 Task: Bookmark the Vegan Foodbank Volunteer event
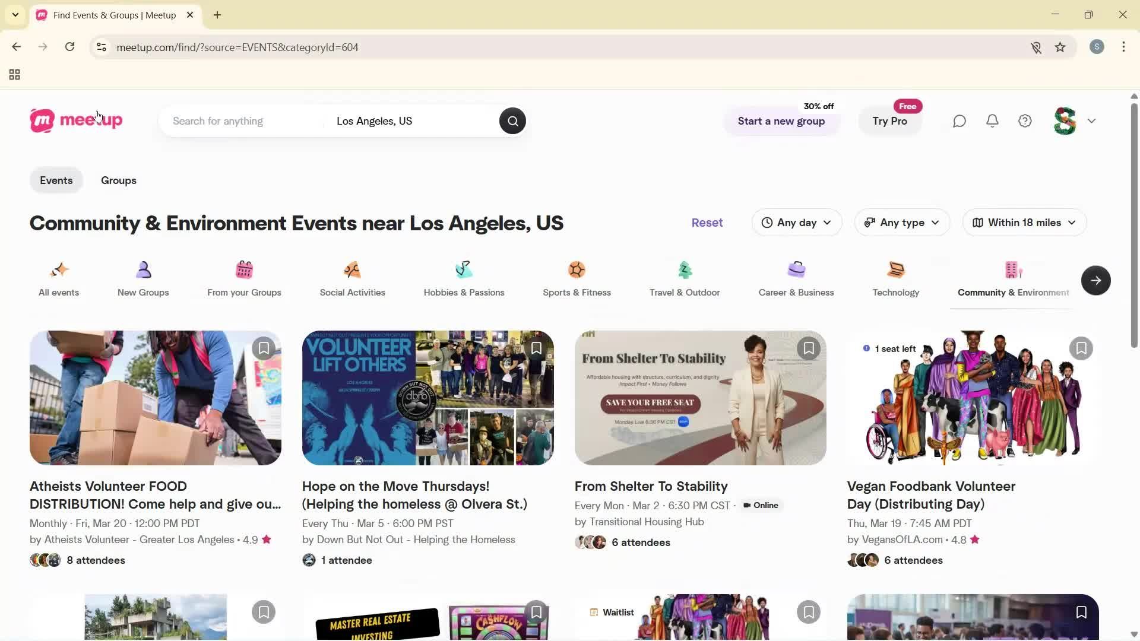(x=1081, y=348)
